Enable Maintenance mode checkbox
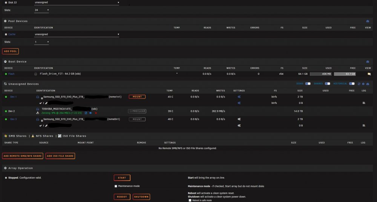Image resolution: width=377 pixels, height=202 pixels. [x=116, y=186]
